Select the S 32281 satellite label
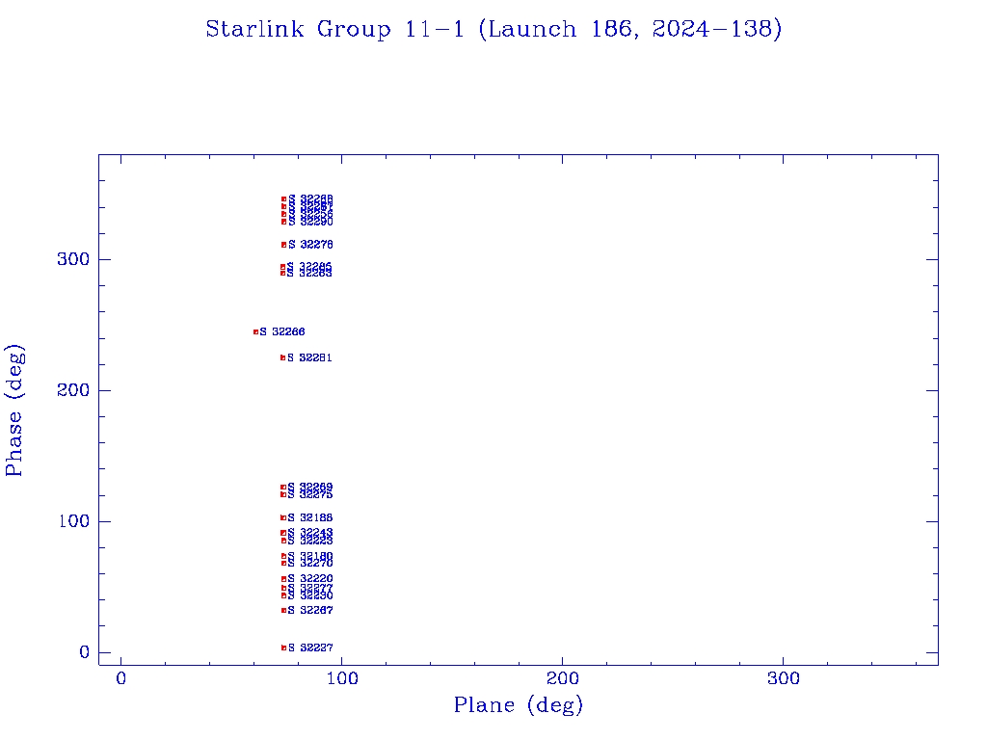This screenshot has height=740, width=987. coord(309,357)
